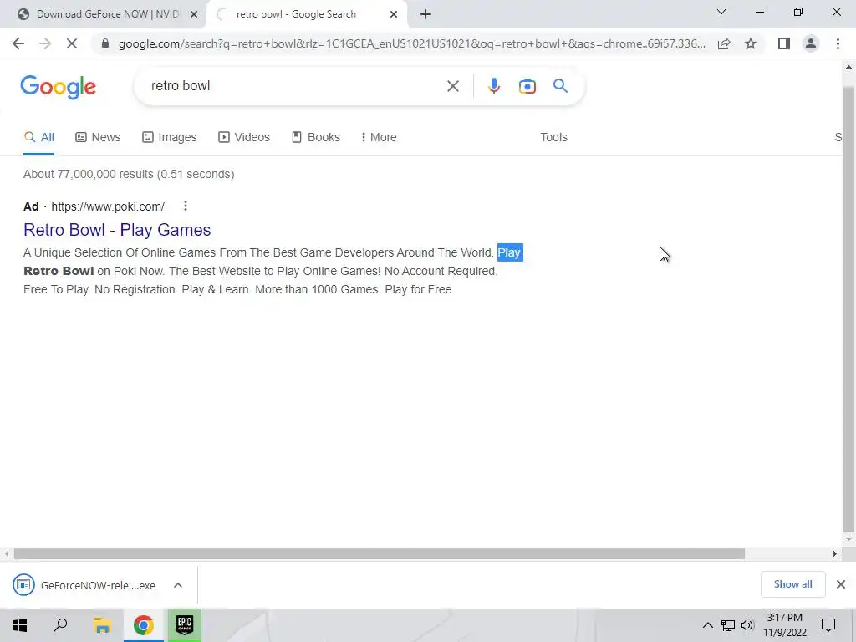This screenshot has width=856, height=642.
Task: Click the scroll up arrow
Action: [848, 67]
